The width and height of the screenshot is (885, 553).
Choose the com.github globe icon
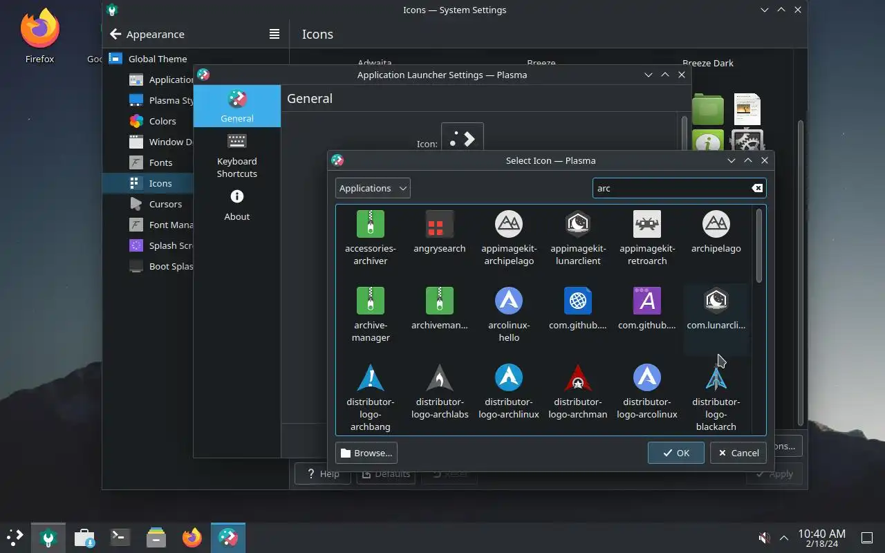pos(578,309)
